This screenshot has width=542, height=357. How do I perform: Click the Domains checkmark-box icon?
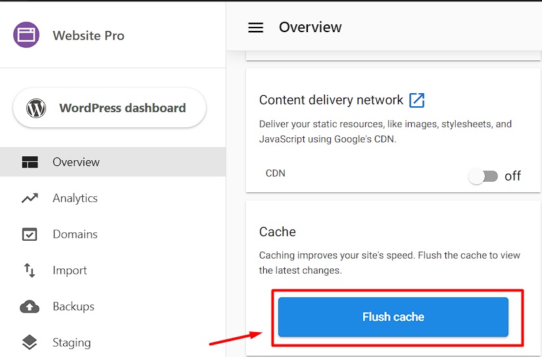coord(30,234)
